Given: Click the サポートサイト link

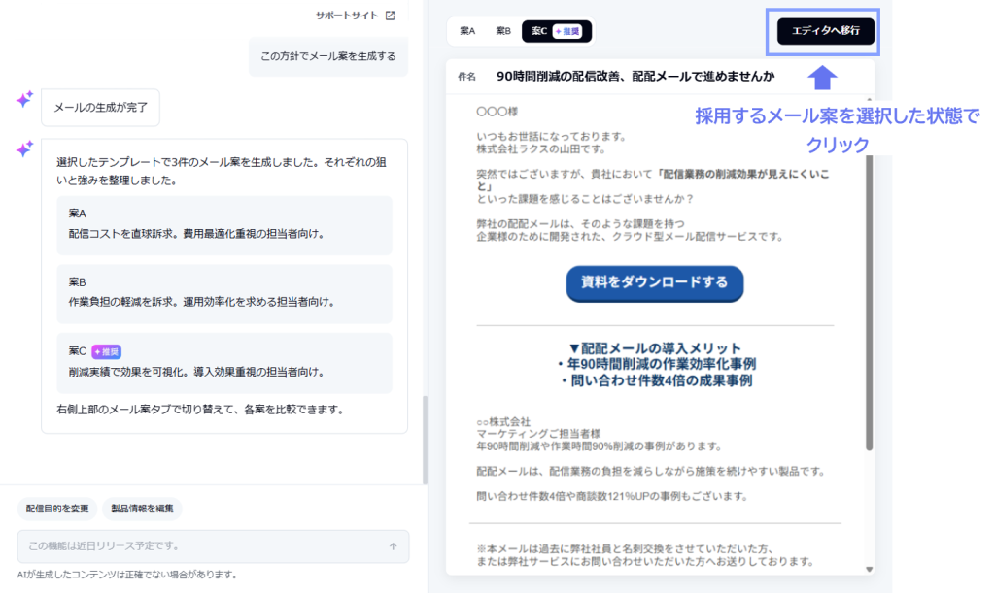Looking at the screenshot, I should (347, 16).
